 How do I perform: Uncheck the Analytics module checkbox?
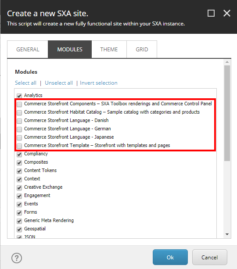(19, 96)
